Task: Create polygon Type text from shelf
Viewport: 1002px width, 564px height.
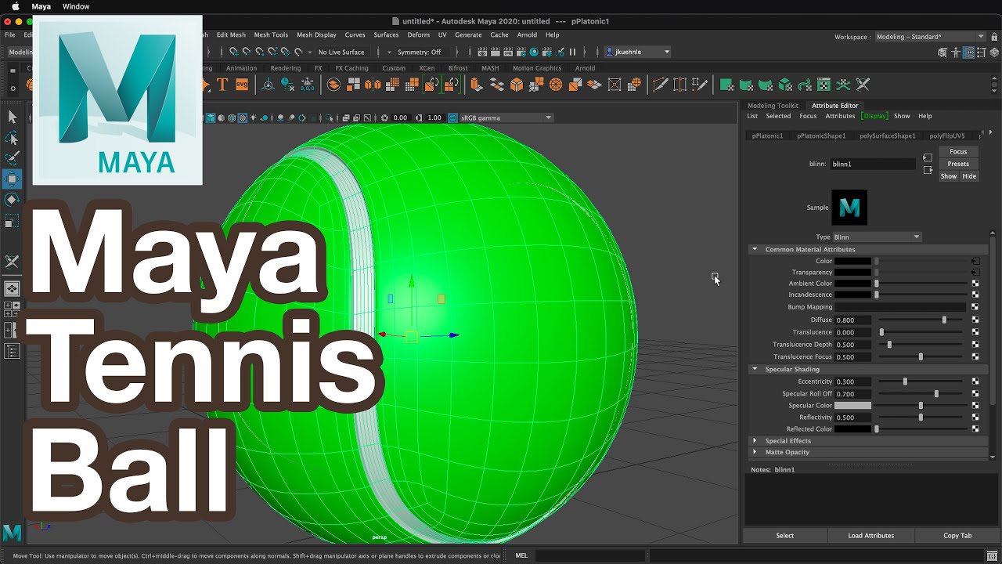Action: [223, 84]
